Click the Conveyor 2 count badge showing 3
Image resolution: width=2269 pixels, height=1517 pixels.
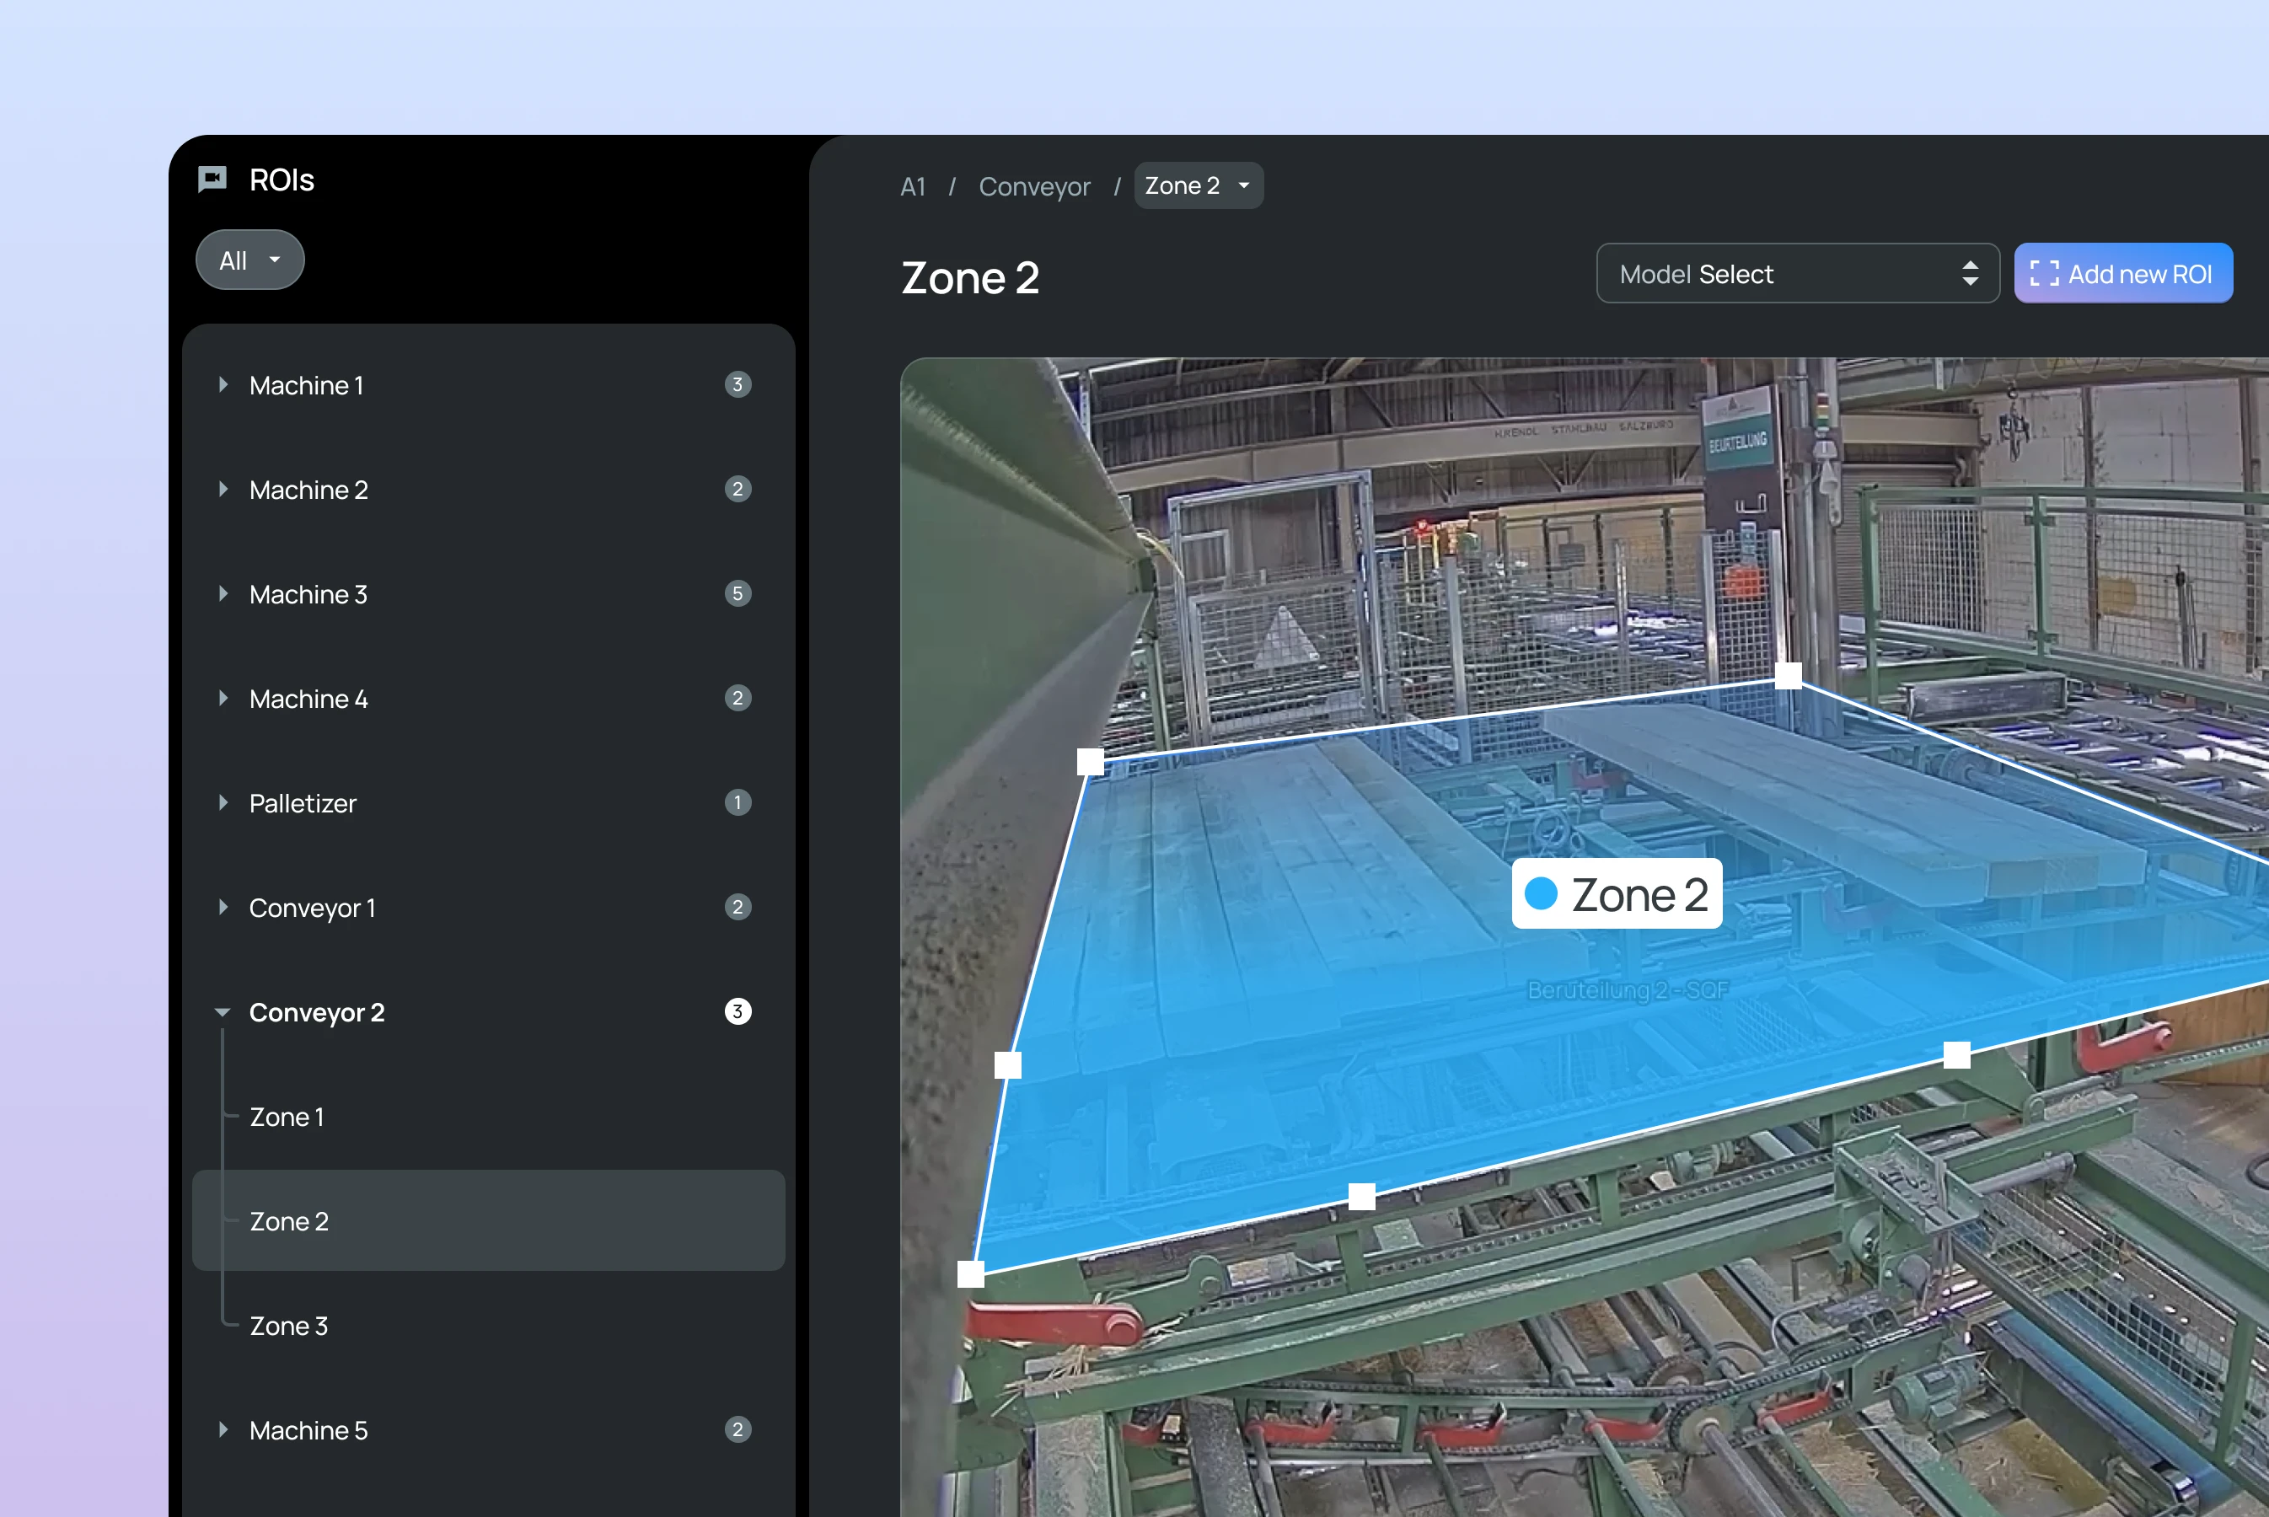point(738,1011)
